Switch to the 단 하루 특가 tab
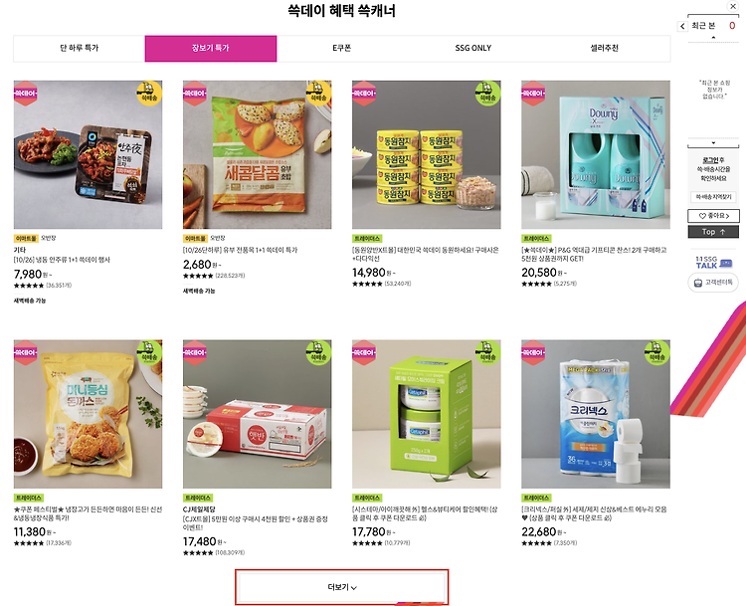 tap(79, 48)
